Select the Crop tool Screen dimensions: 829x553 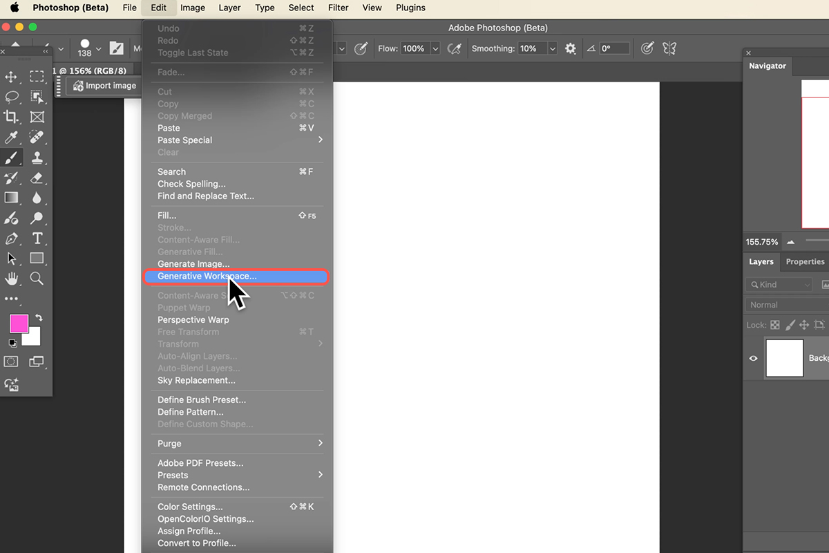(x=11, y=117)
